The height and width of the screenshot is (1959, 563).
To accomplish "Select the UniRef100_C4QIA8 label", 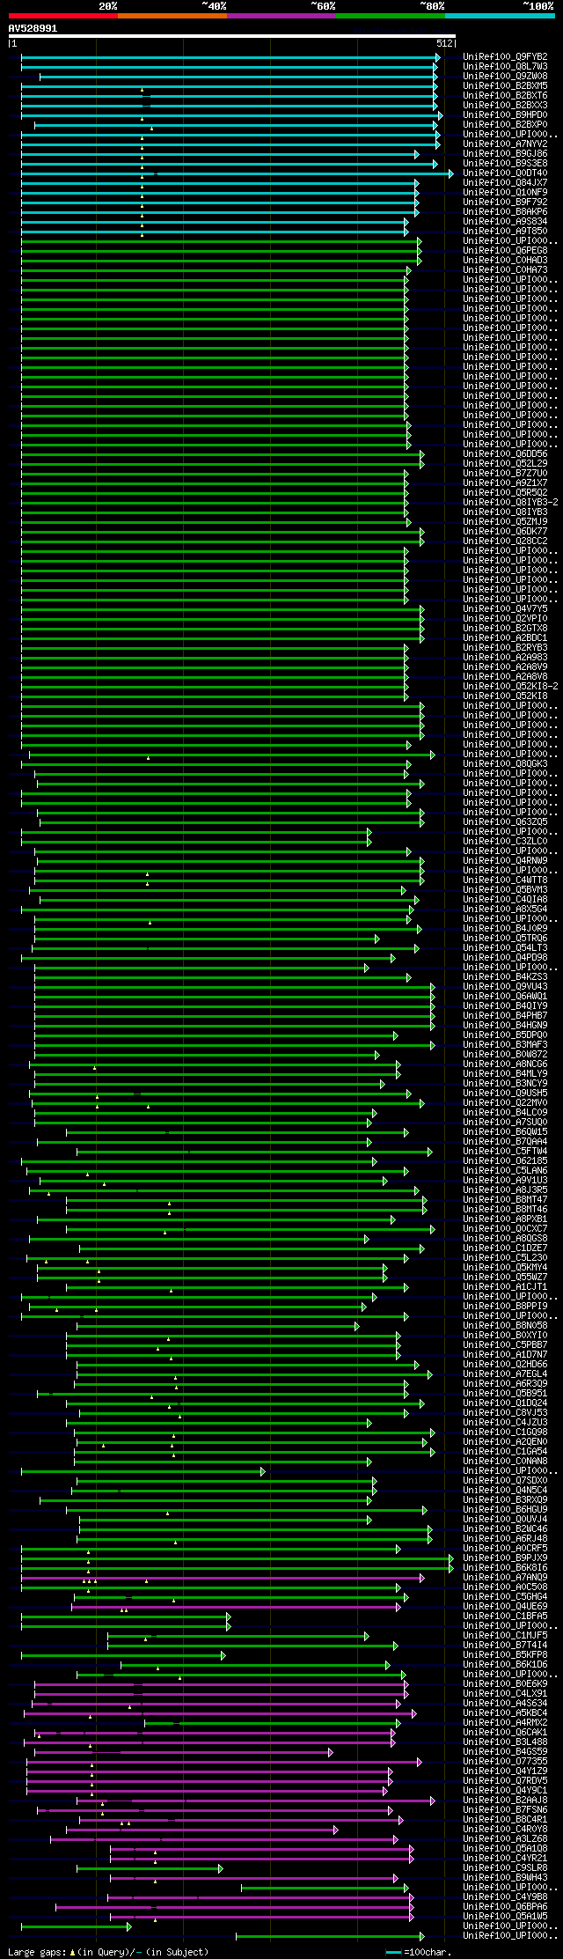I will [x=505, y=900].
